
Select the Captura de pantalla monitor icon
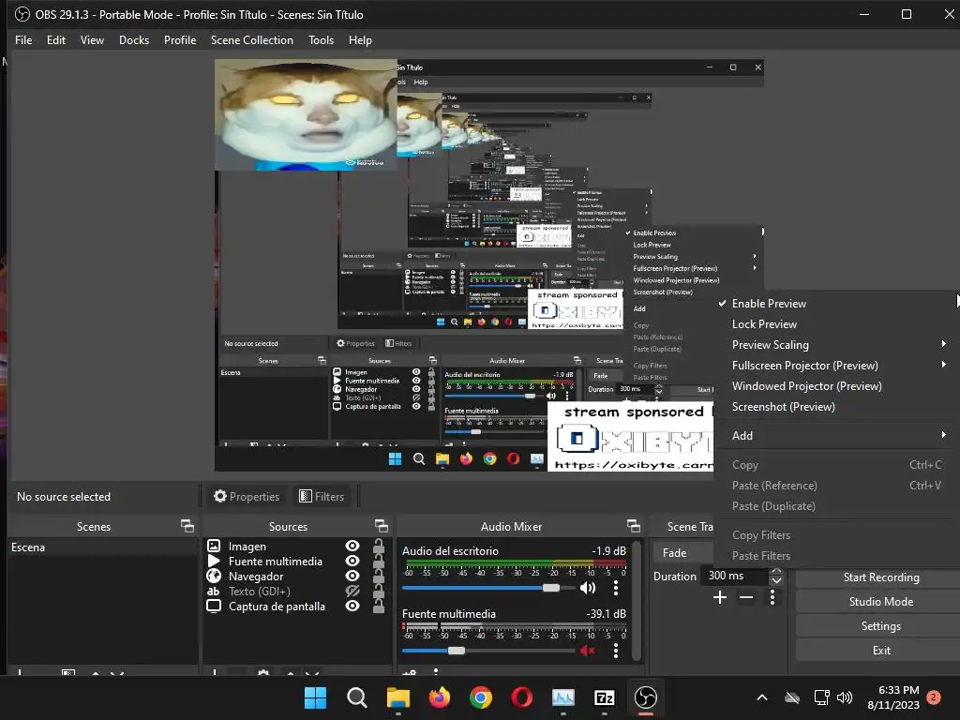pos(214,607)
